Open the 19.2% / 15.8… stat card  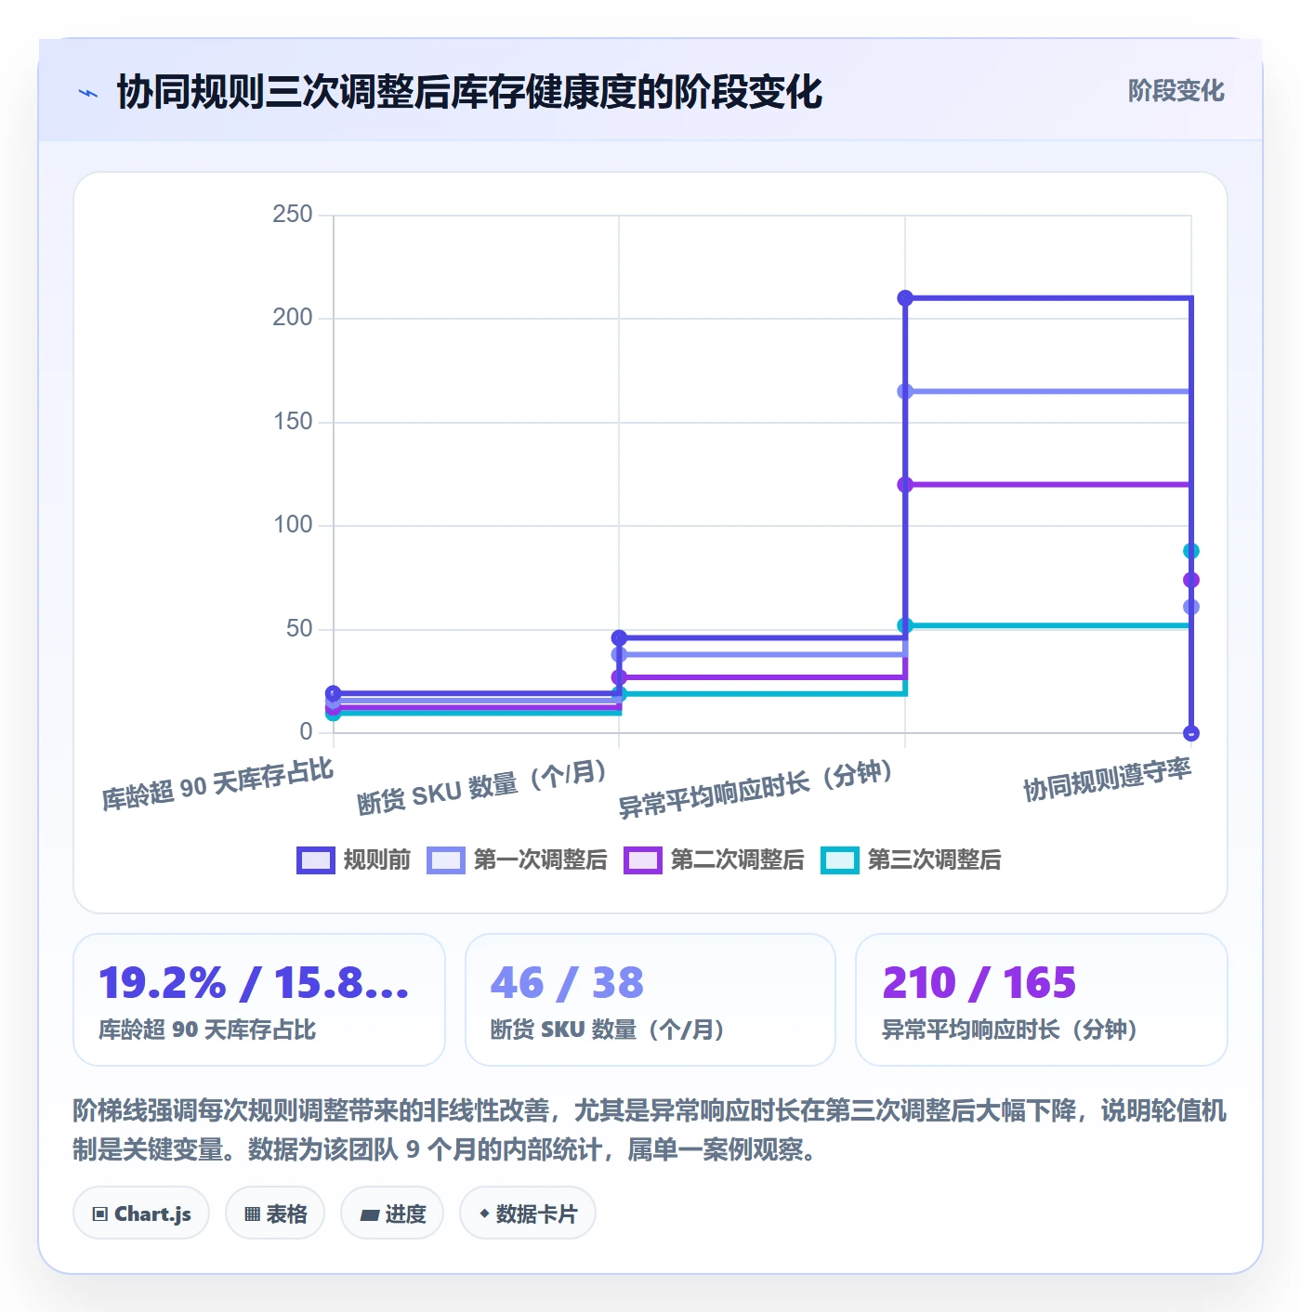coord(259,1000)
